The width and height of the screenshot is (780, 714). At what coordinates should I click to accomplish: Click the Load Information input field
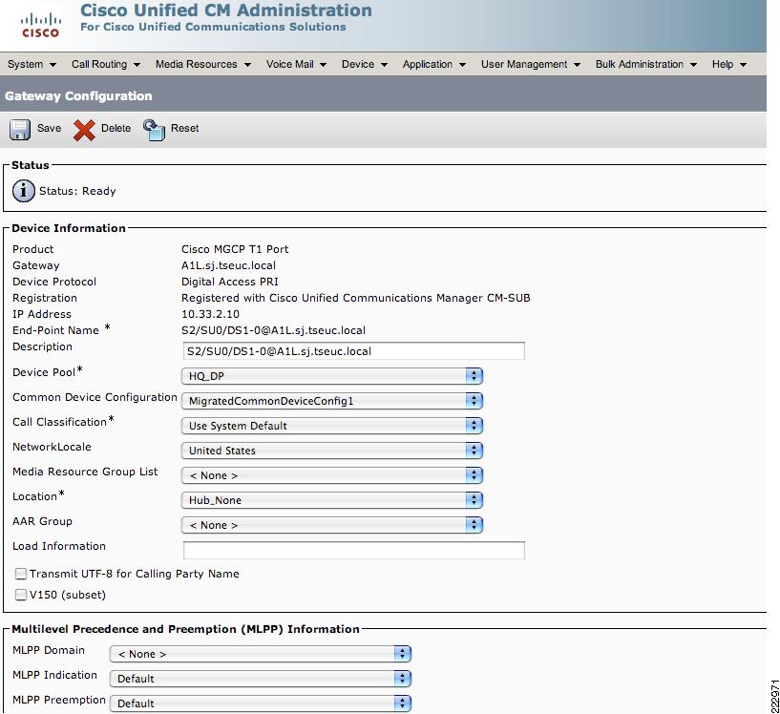[x=353, y=550]
